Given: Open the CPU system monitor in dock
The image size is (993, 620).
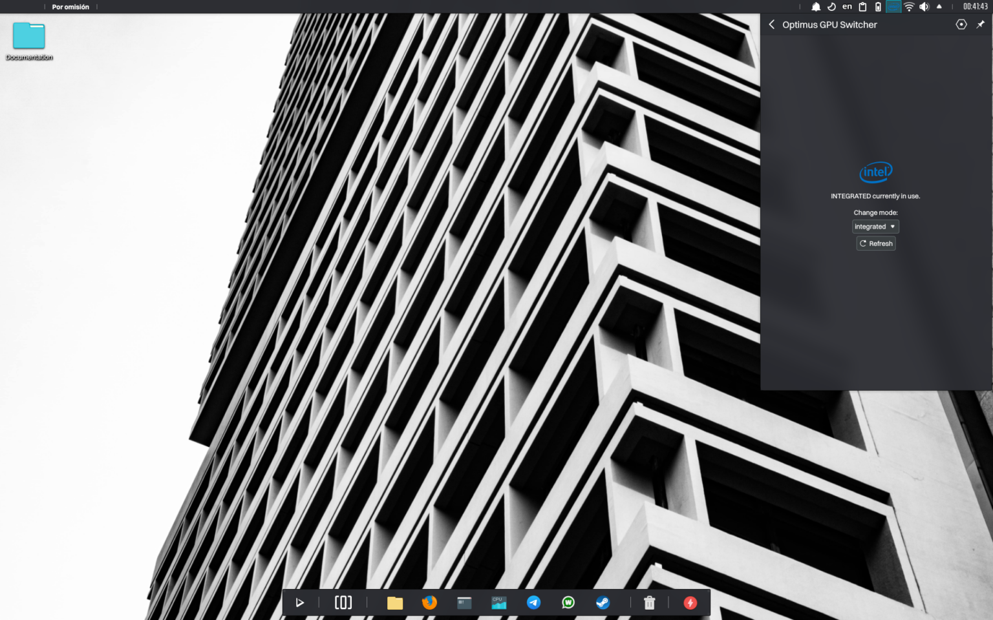Looking at the screenshot, I should pos(498,603).
